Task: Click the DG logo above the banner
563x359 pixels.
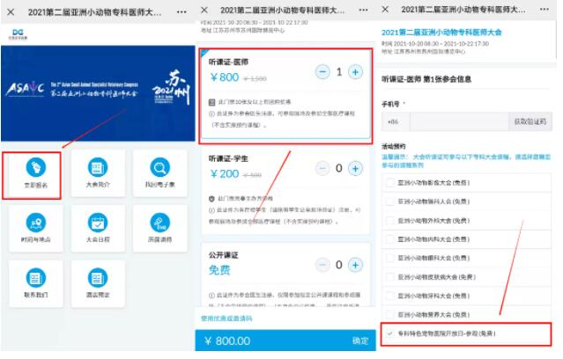Action: 18,34
